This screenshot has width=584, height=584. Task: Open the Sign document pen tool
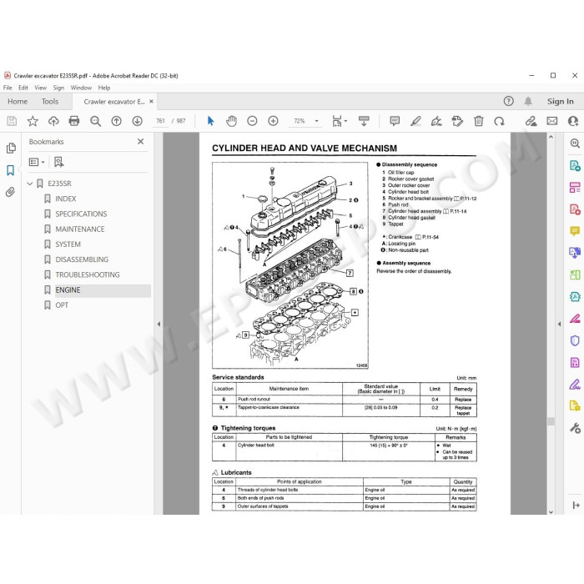436,121
